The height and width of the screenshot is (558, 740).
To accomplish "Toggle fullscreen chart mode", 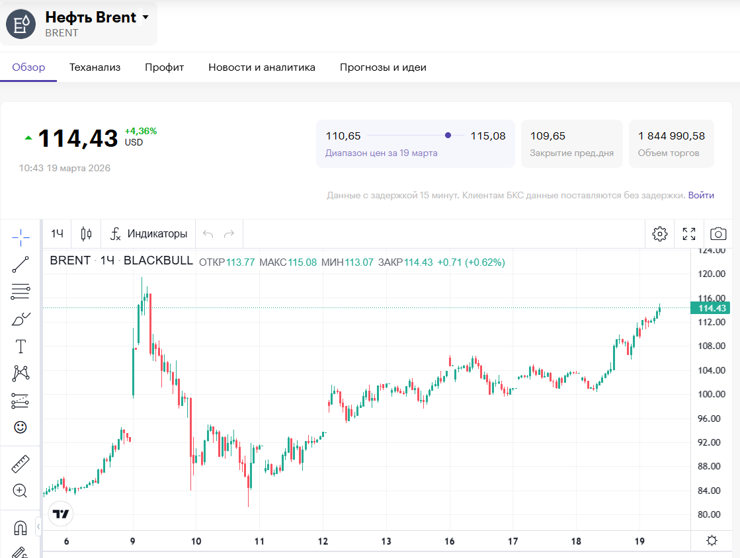I will (x=689, y=233).
